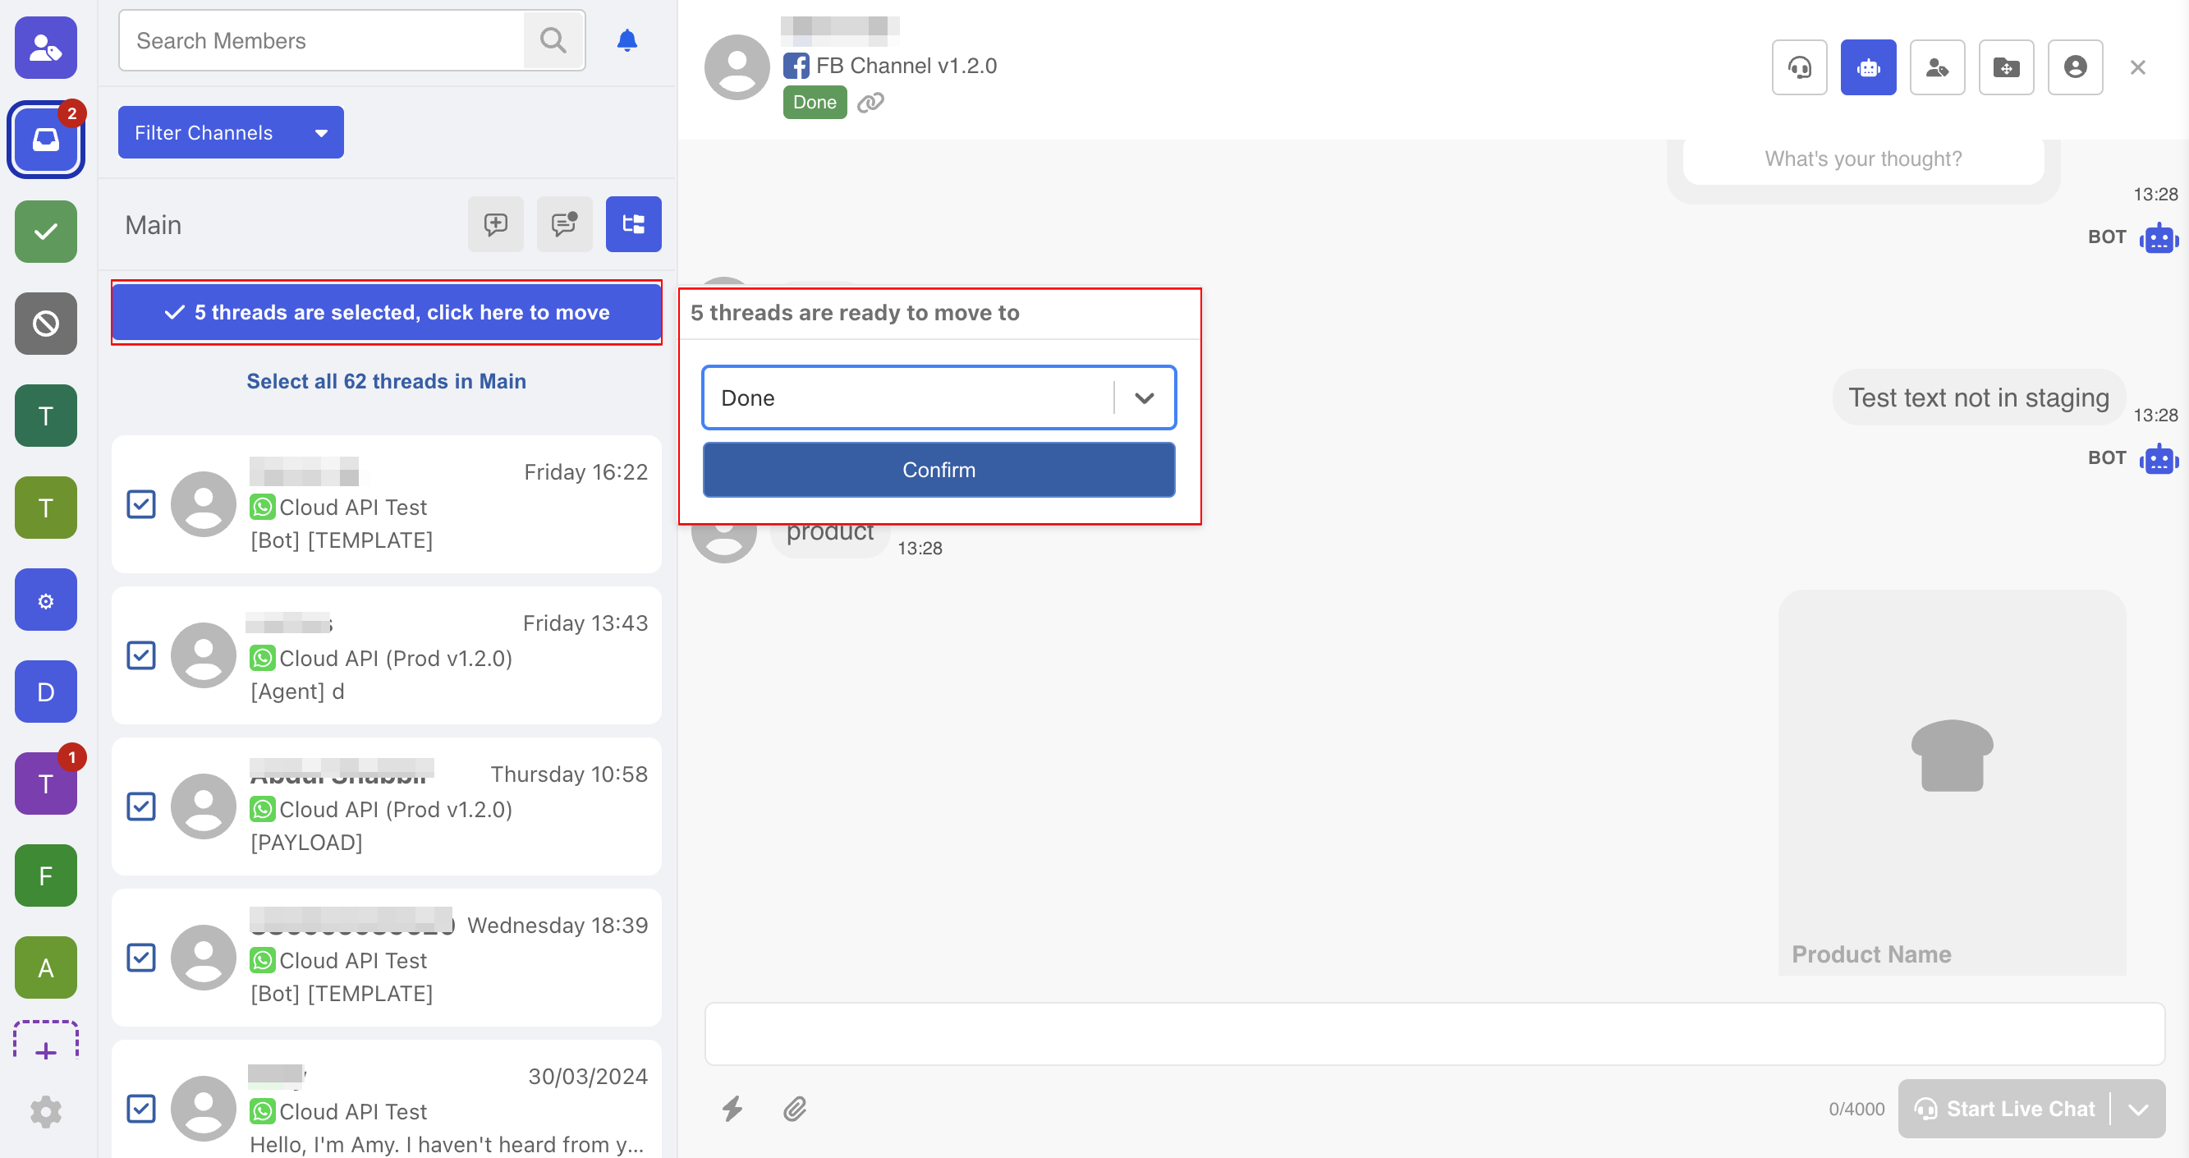Click Select all 62 threads in Main

click(x=386, y=381)
